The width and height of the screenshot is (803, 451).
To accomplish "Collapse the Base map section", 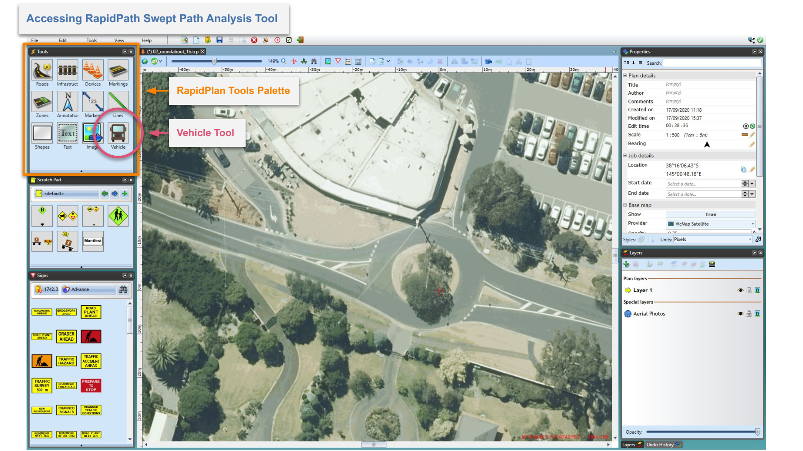I will (625, 205).
